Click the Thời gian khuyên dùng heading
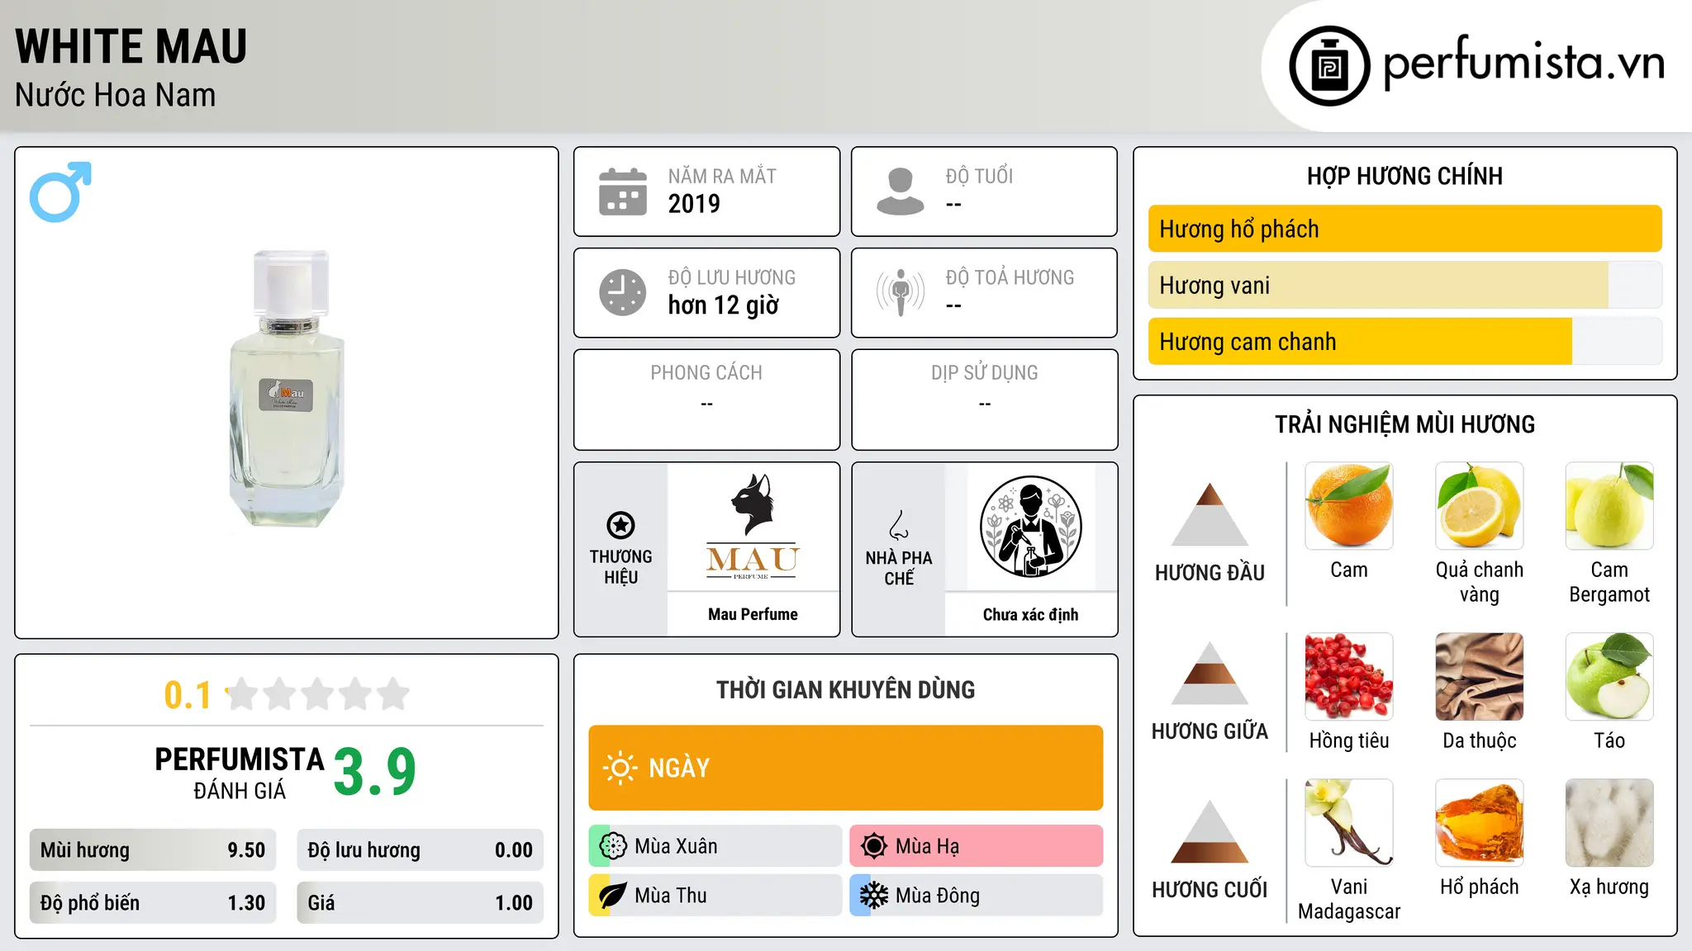The height and width of the screenshot is (951, 1692). [x=845, y=689]
